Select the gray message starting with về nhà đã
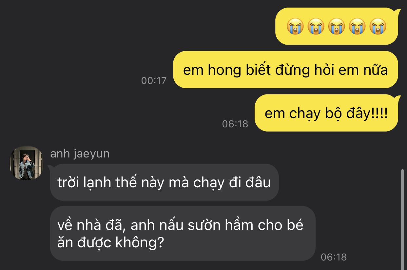 (x=183, y=234)
